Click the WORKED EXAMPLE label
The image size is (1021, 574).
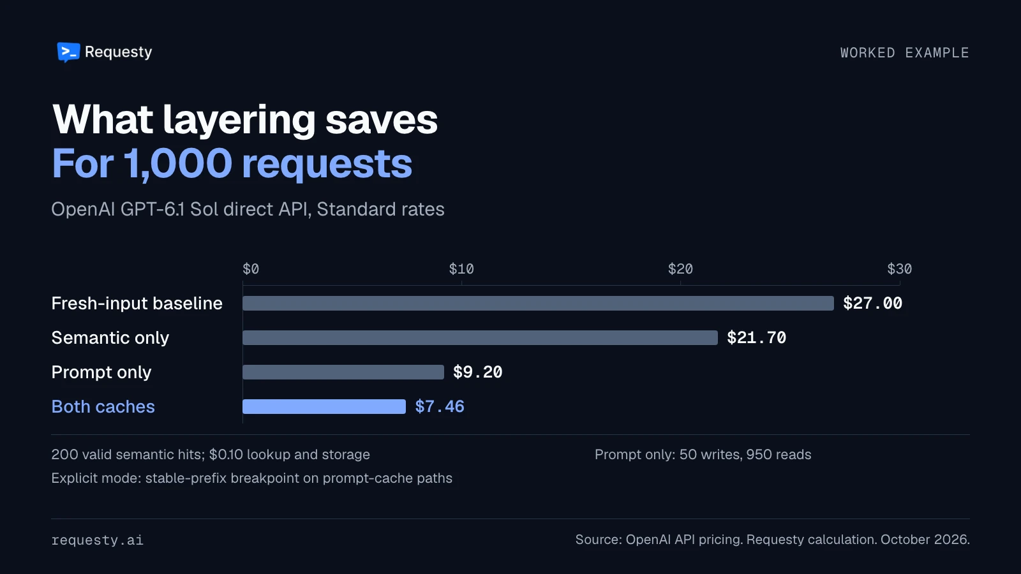click(904, 53)
